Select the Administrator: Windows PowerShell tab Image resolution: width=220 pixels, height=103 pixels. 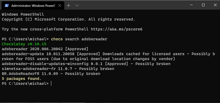click(x=33, y=5)
